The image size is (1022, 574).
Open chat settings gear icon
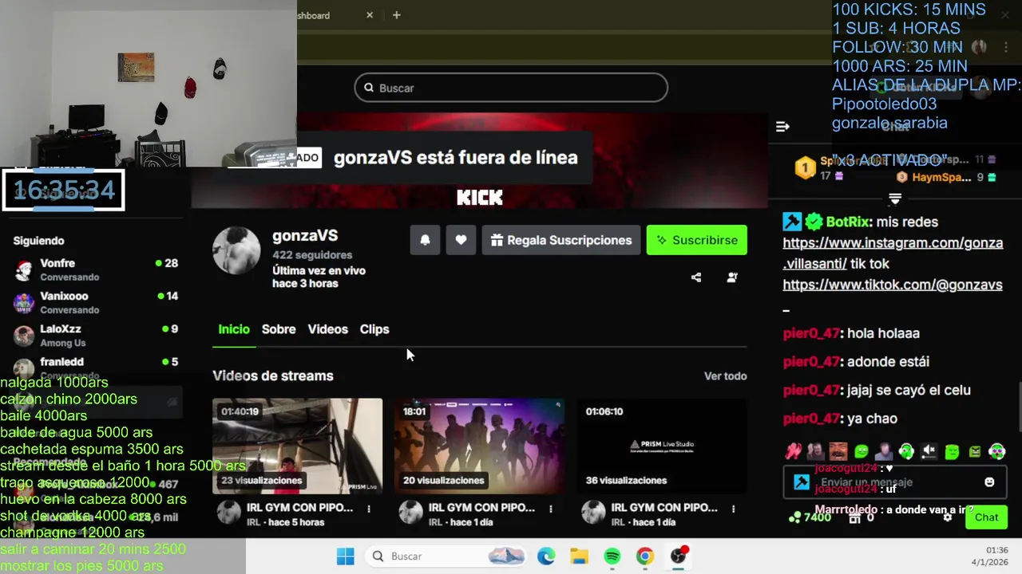coord(948,517)
